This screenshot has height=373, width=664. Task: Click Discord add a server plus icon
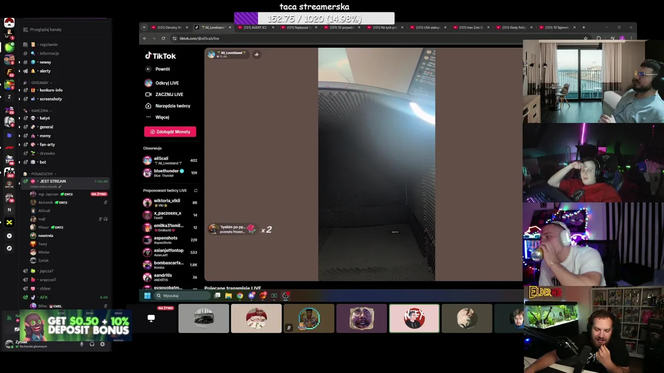tap(9, 236)
